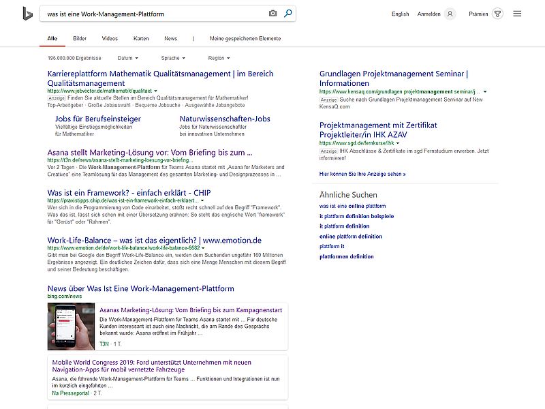Expand arrow next to emotion.de URL
This screenshot has height=409, width=545.
click(x=203, y=248)
